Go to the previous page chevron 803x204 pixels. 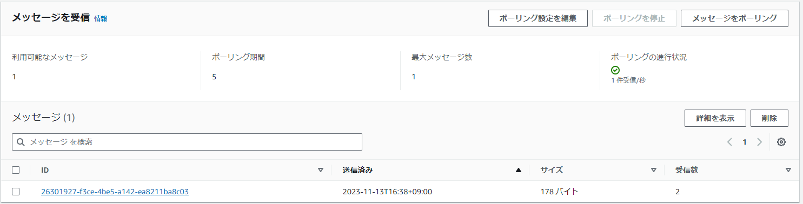tap(729, 142)
